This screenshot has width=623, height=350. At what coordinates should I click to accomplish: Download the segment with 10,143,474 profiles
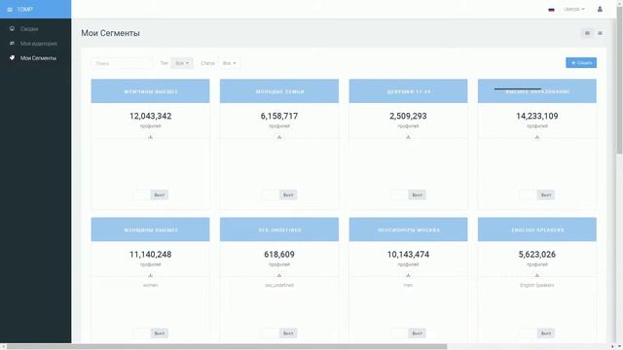(x=408, y=275)
